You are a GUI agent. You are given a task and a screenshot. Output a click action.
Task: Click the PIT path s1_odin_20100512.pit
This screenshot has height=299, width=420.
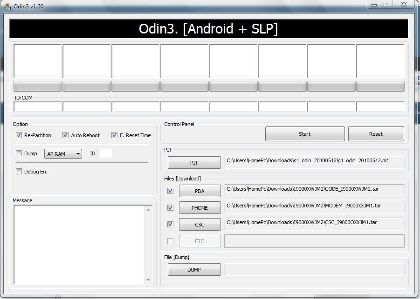pos(314,162)
